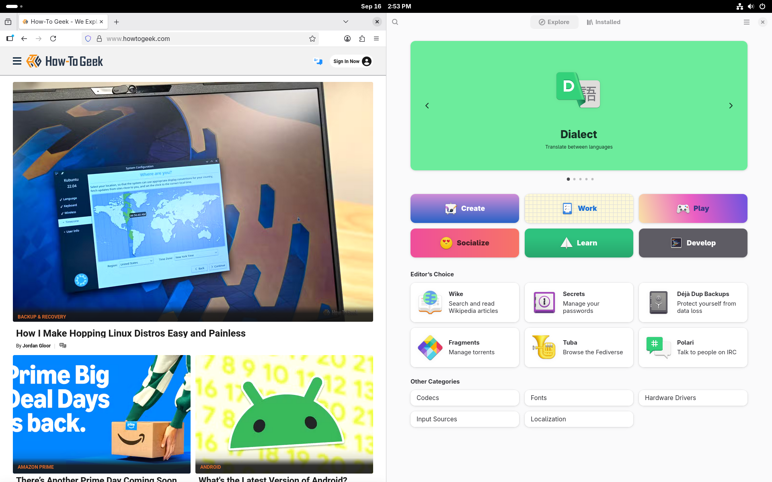This screenshot has width=772, height=482.
Task: Open the Linux distro hopping article
Action: (131, 333)
